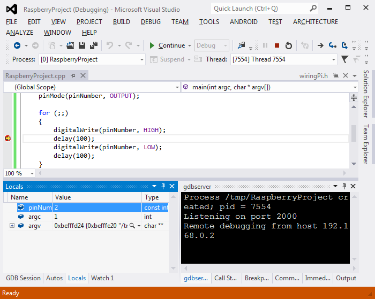
Task: Click the breakpoint marker beside delay(100)
Action: [x=7, y=139]
